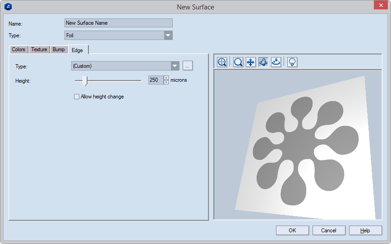Image resolution: width=391 pixels, height=244 pixels.
Task: Click the Height slider thumb
Action: (84, 81)
